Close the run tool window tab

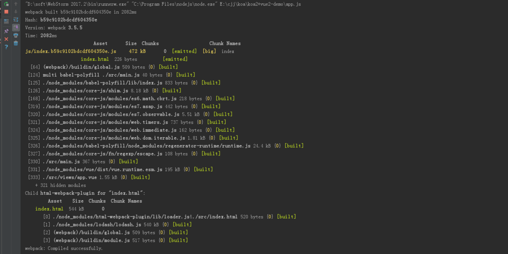coord(6,39)
